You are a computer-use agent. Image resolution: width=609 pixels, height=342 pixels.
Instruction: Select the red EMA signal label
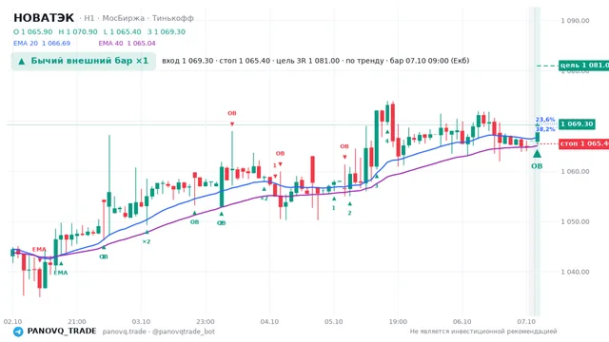39,249
